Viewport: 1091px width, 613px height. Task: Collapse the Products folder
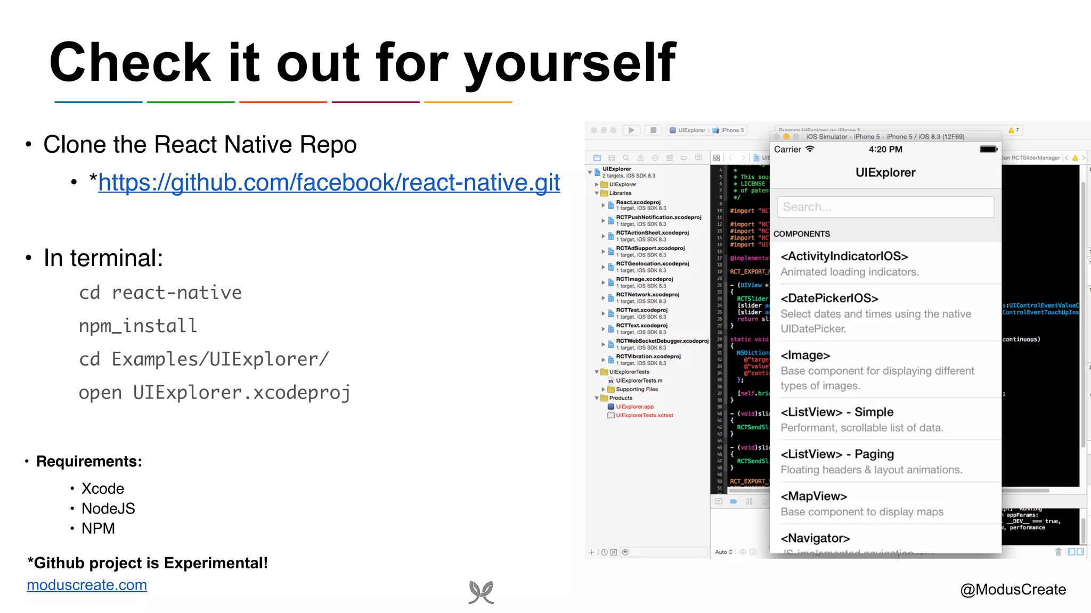click(x=597, y=398)
